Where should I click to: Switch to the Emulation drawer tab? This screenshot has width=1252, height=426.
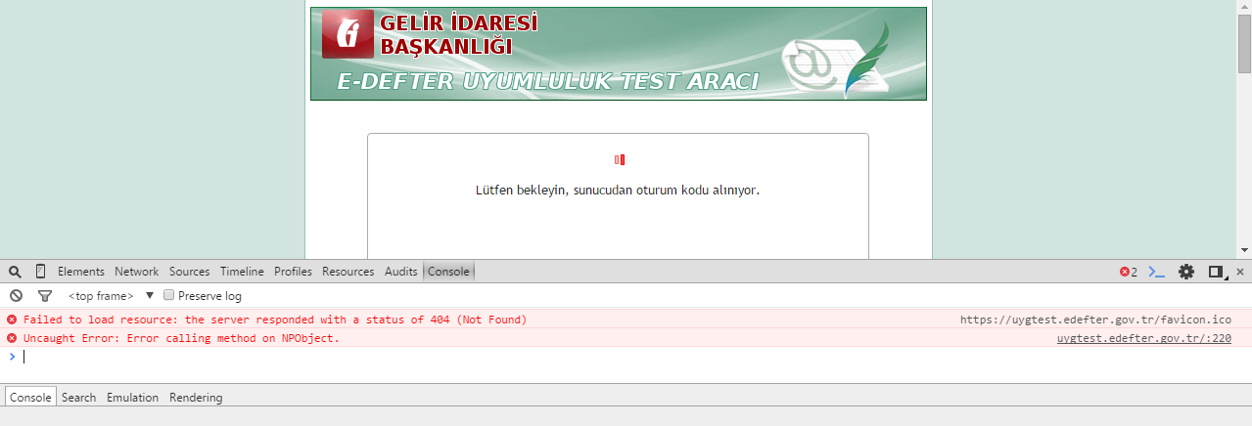pos(132,398)
